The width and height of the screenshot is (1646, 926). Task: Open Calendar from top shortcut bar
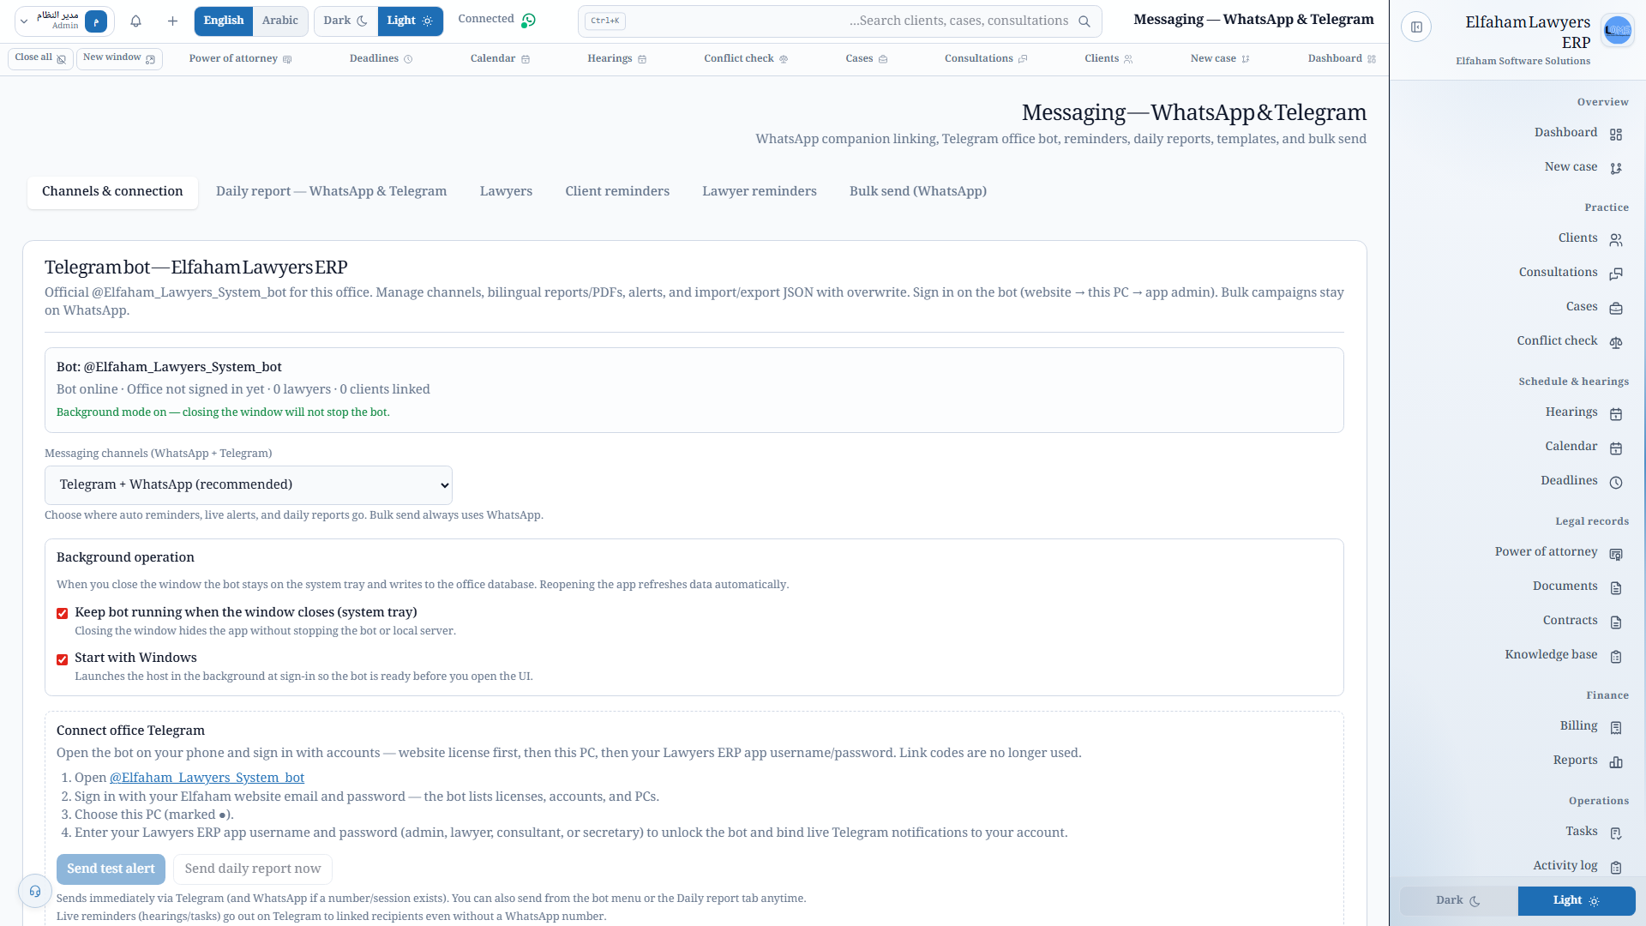point(500,59)
